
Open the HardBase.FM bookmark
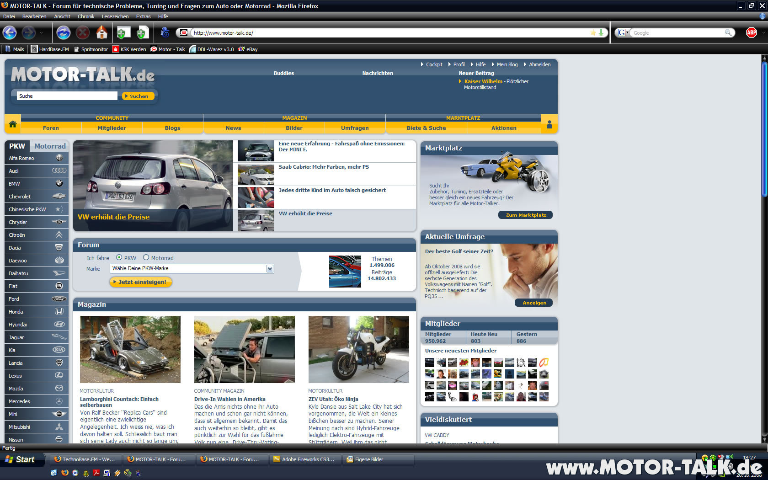point(50,49)
